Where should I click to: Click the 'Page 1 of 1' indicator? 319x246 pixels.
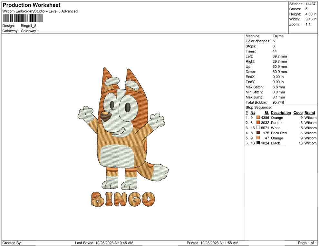click(307, 243)
